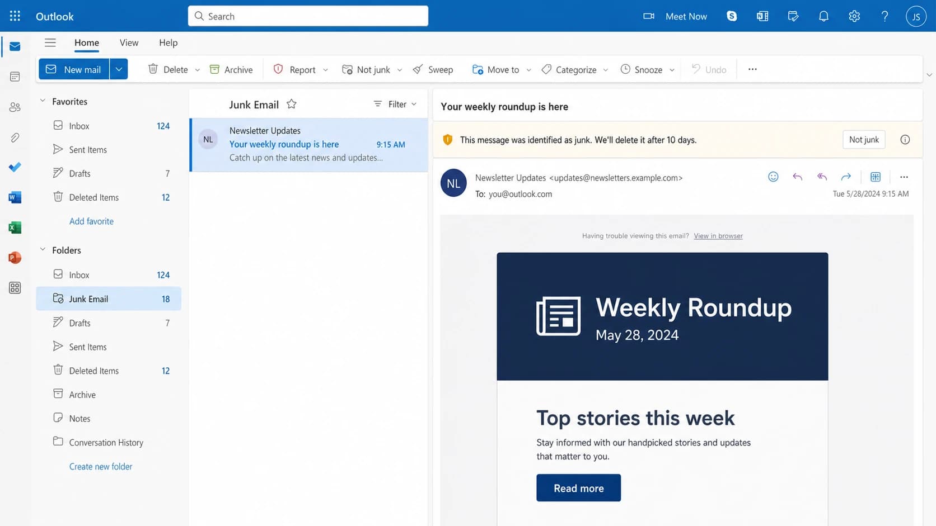Open the Filter dropdown
The height and width of the screenshot is (526, 936).
click(395, 104)
